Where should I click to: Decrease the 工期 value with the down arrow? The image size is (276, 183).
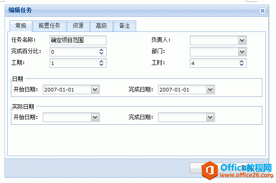[101, 65]
